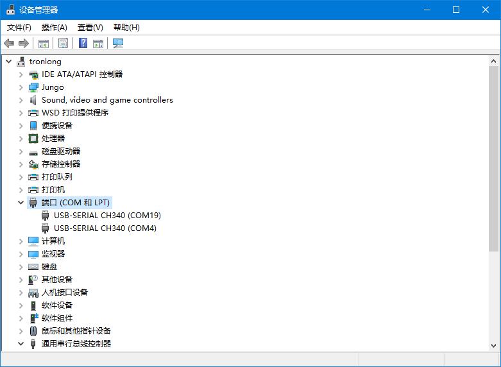
Task: Expand the 软件设备 node
Action: click(21, 305)
